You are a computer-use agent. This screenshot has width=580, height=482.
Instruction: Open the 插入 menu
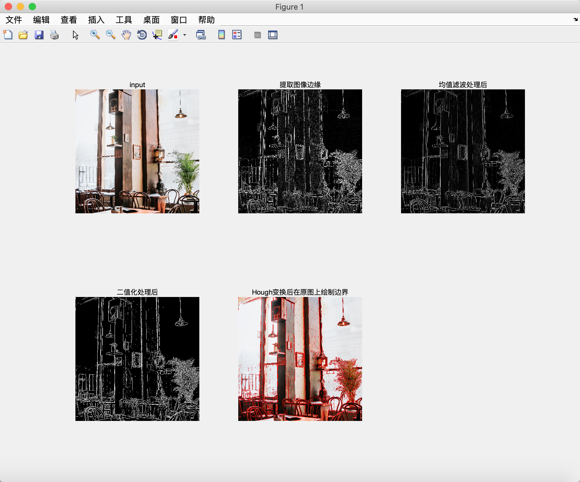[x=96, y=20]
